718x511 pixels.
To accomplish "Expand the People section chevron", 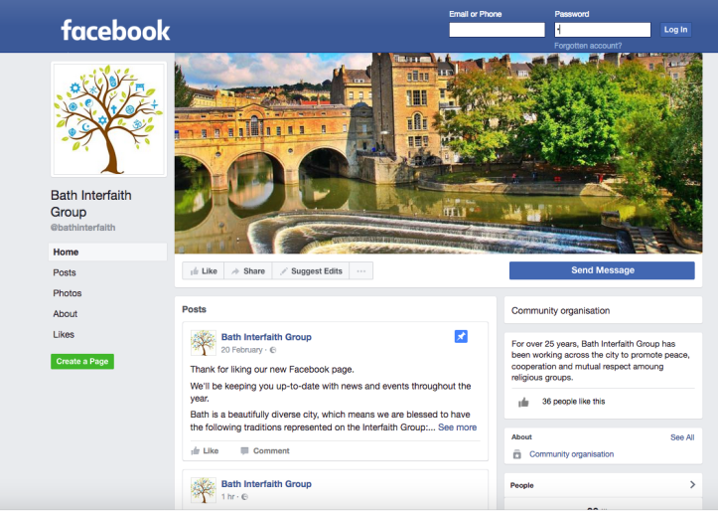I will (x=692, y=485).
